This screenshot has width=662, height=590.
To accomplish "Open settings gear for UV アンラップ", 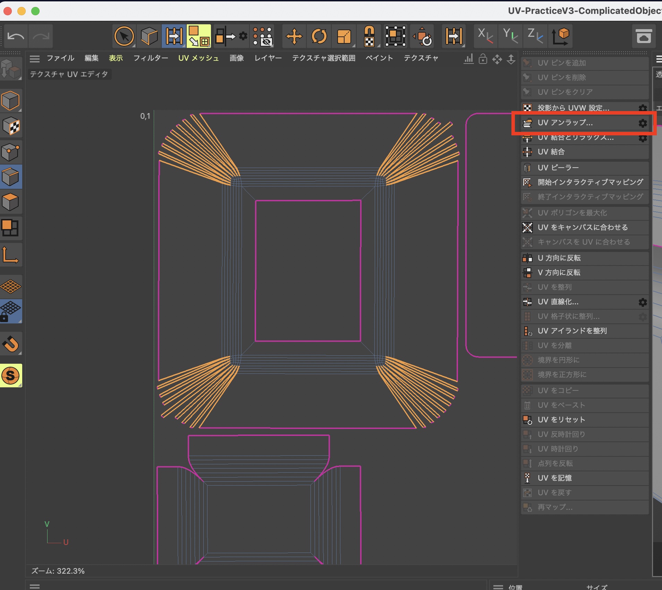I will pos(643,123).
